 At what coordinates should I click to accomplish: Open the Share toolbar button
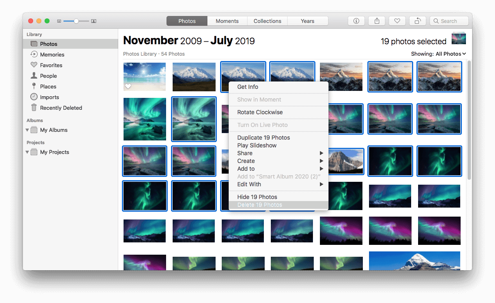(376, 21)
